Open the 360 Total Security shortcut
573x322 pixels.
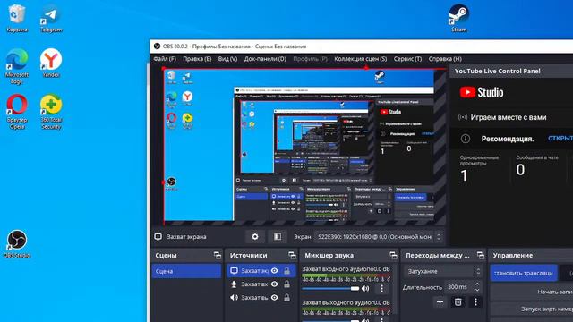coord(51,111)
